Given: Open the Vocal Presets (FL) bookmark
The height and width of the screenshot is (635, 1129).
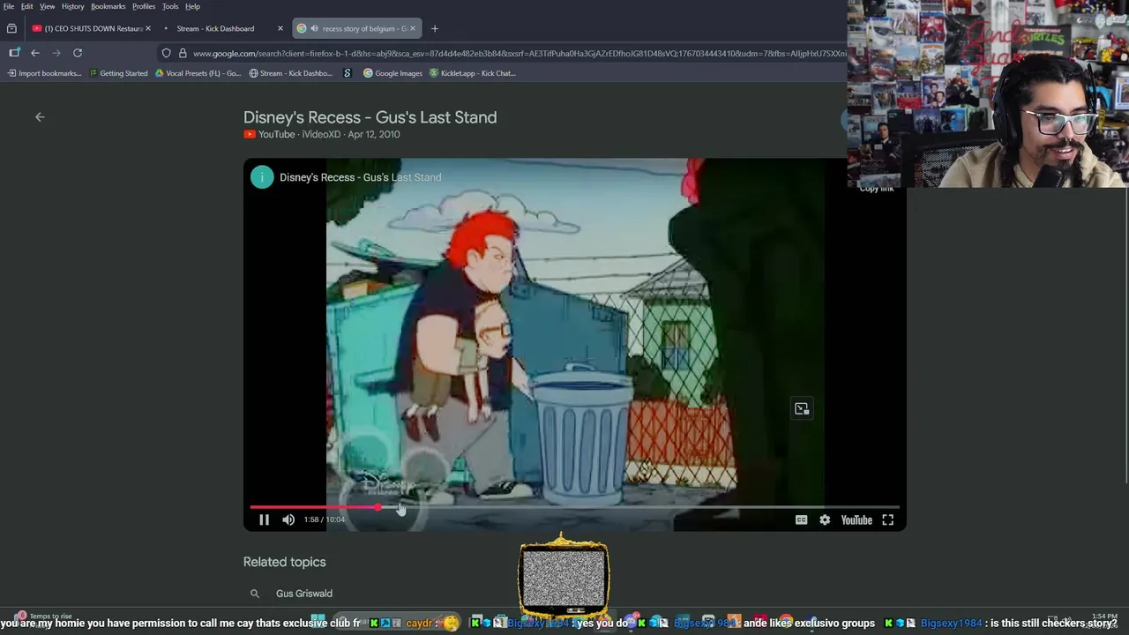Looking at the screenshot, I should coord(198,73).
